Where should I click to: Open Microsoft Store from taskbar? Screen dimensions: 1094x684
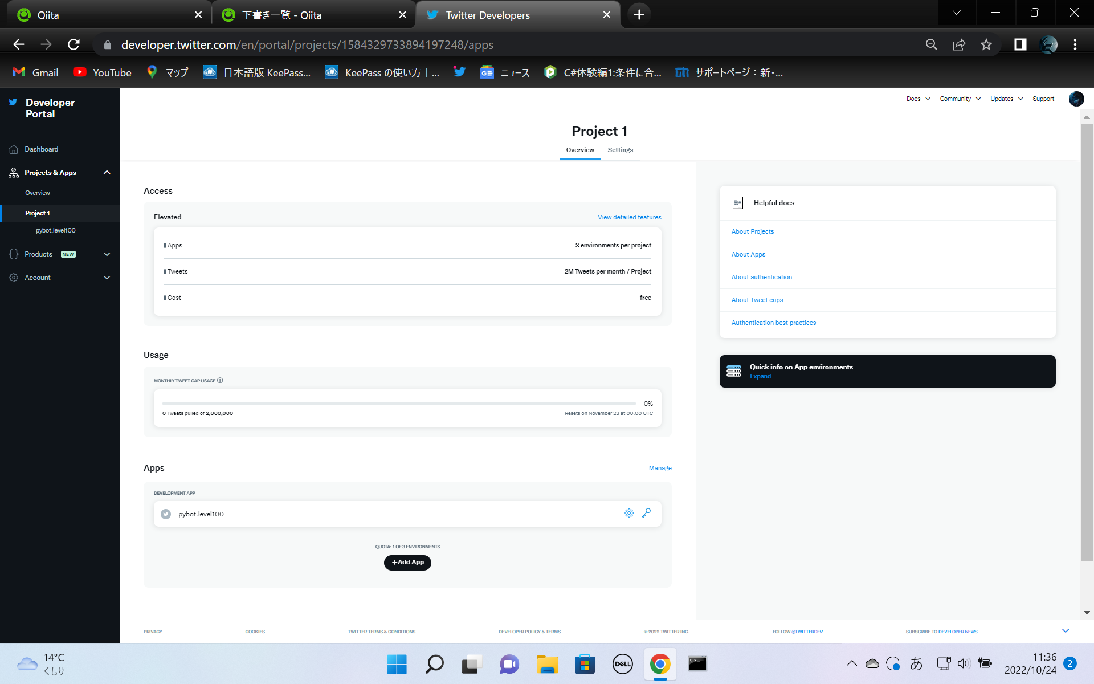585,664
